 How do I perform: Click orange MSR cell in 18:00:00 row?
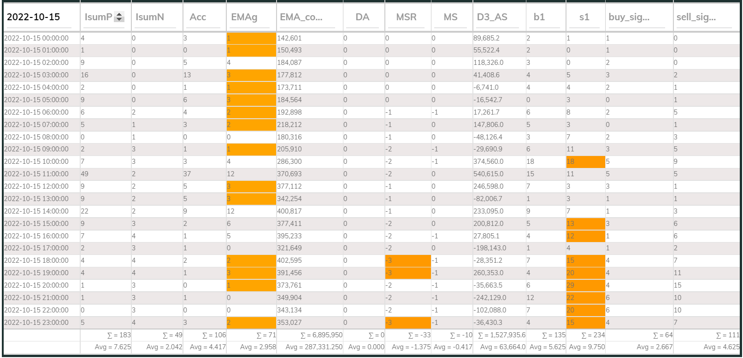[x=408, y=260]
